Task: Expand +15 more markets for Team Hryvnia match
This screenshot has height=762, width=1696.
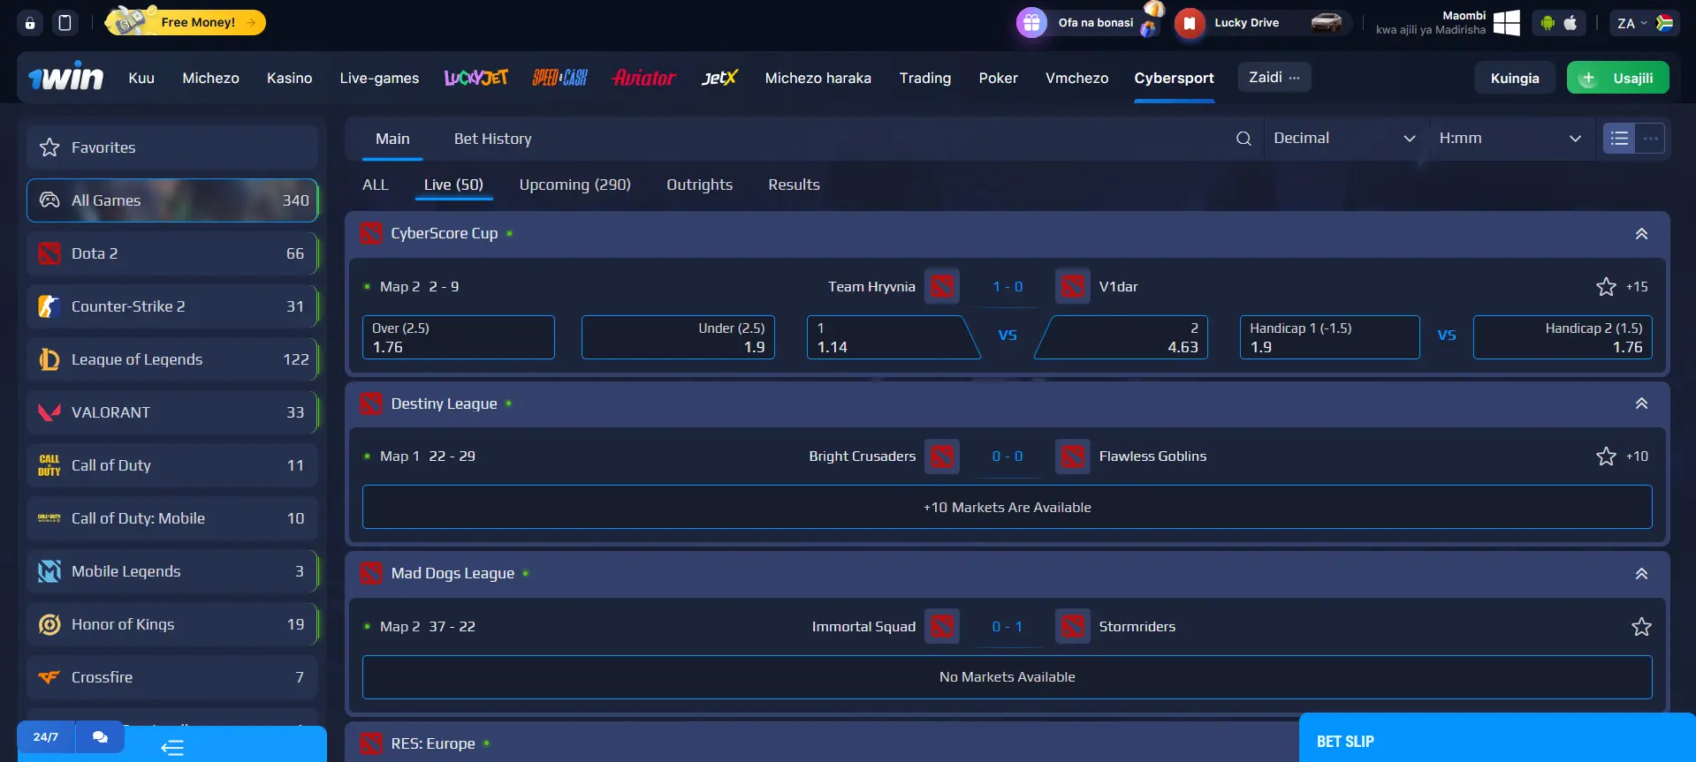Action: tap(1637, 286)
